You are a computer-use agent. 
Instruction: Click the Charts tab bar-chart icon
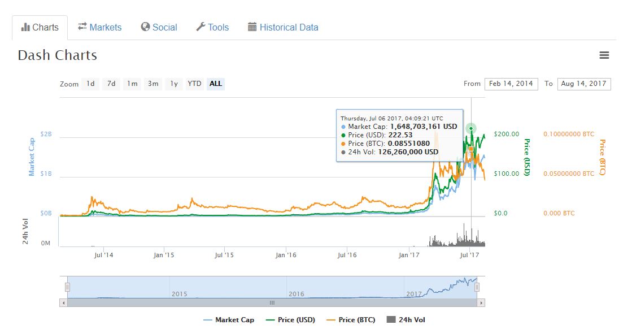coord(25,27)
